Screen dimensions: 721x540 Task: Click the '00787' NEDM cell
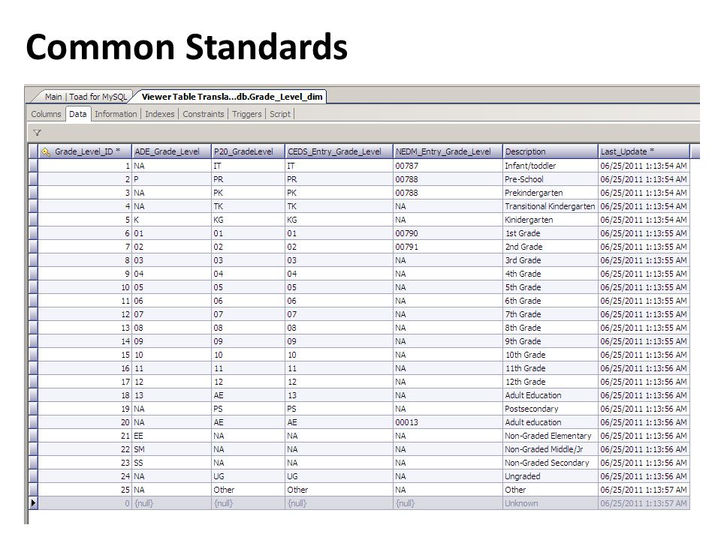coord(448,166)
